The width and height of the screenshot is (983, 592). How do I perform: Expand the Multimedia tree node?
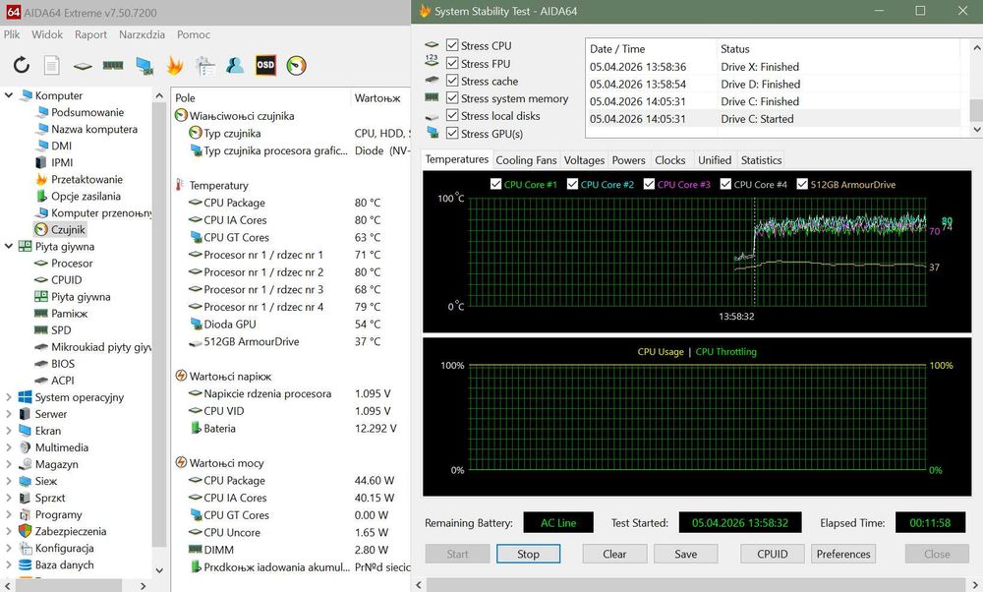click(9, 447)
